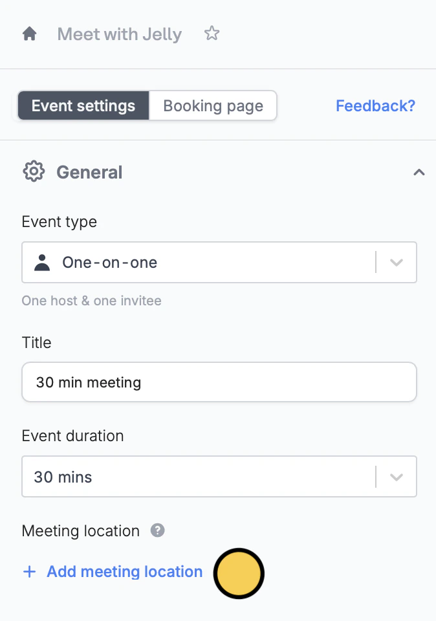The height and width of the screenshot is (621, 436).
Task: Collapse the General settings section
Action: (419, 172)
